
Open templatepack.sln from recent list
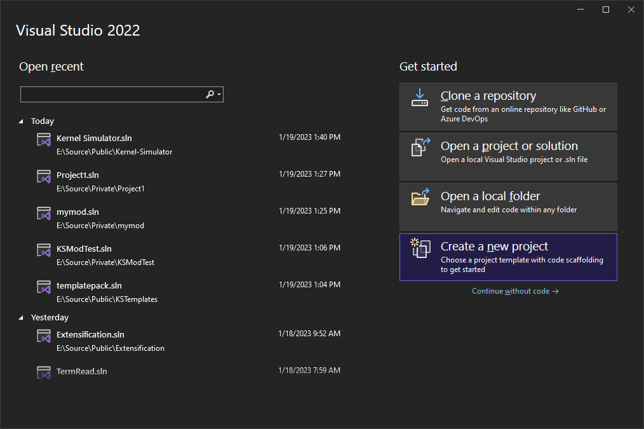(x=89, y=286)
